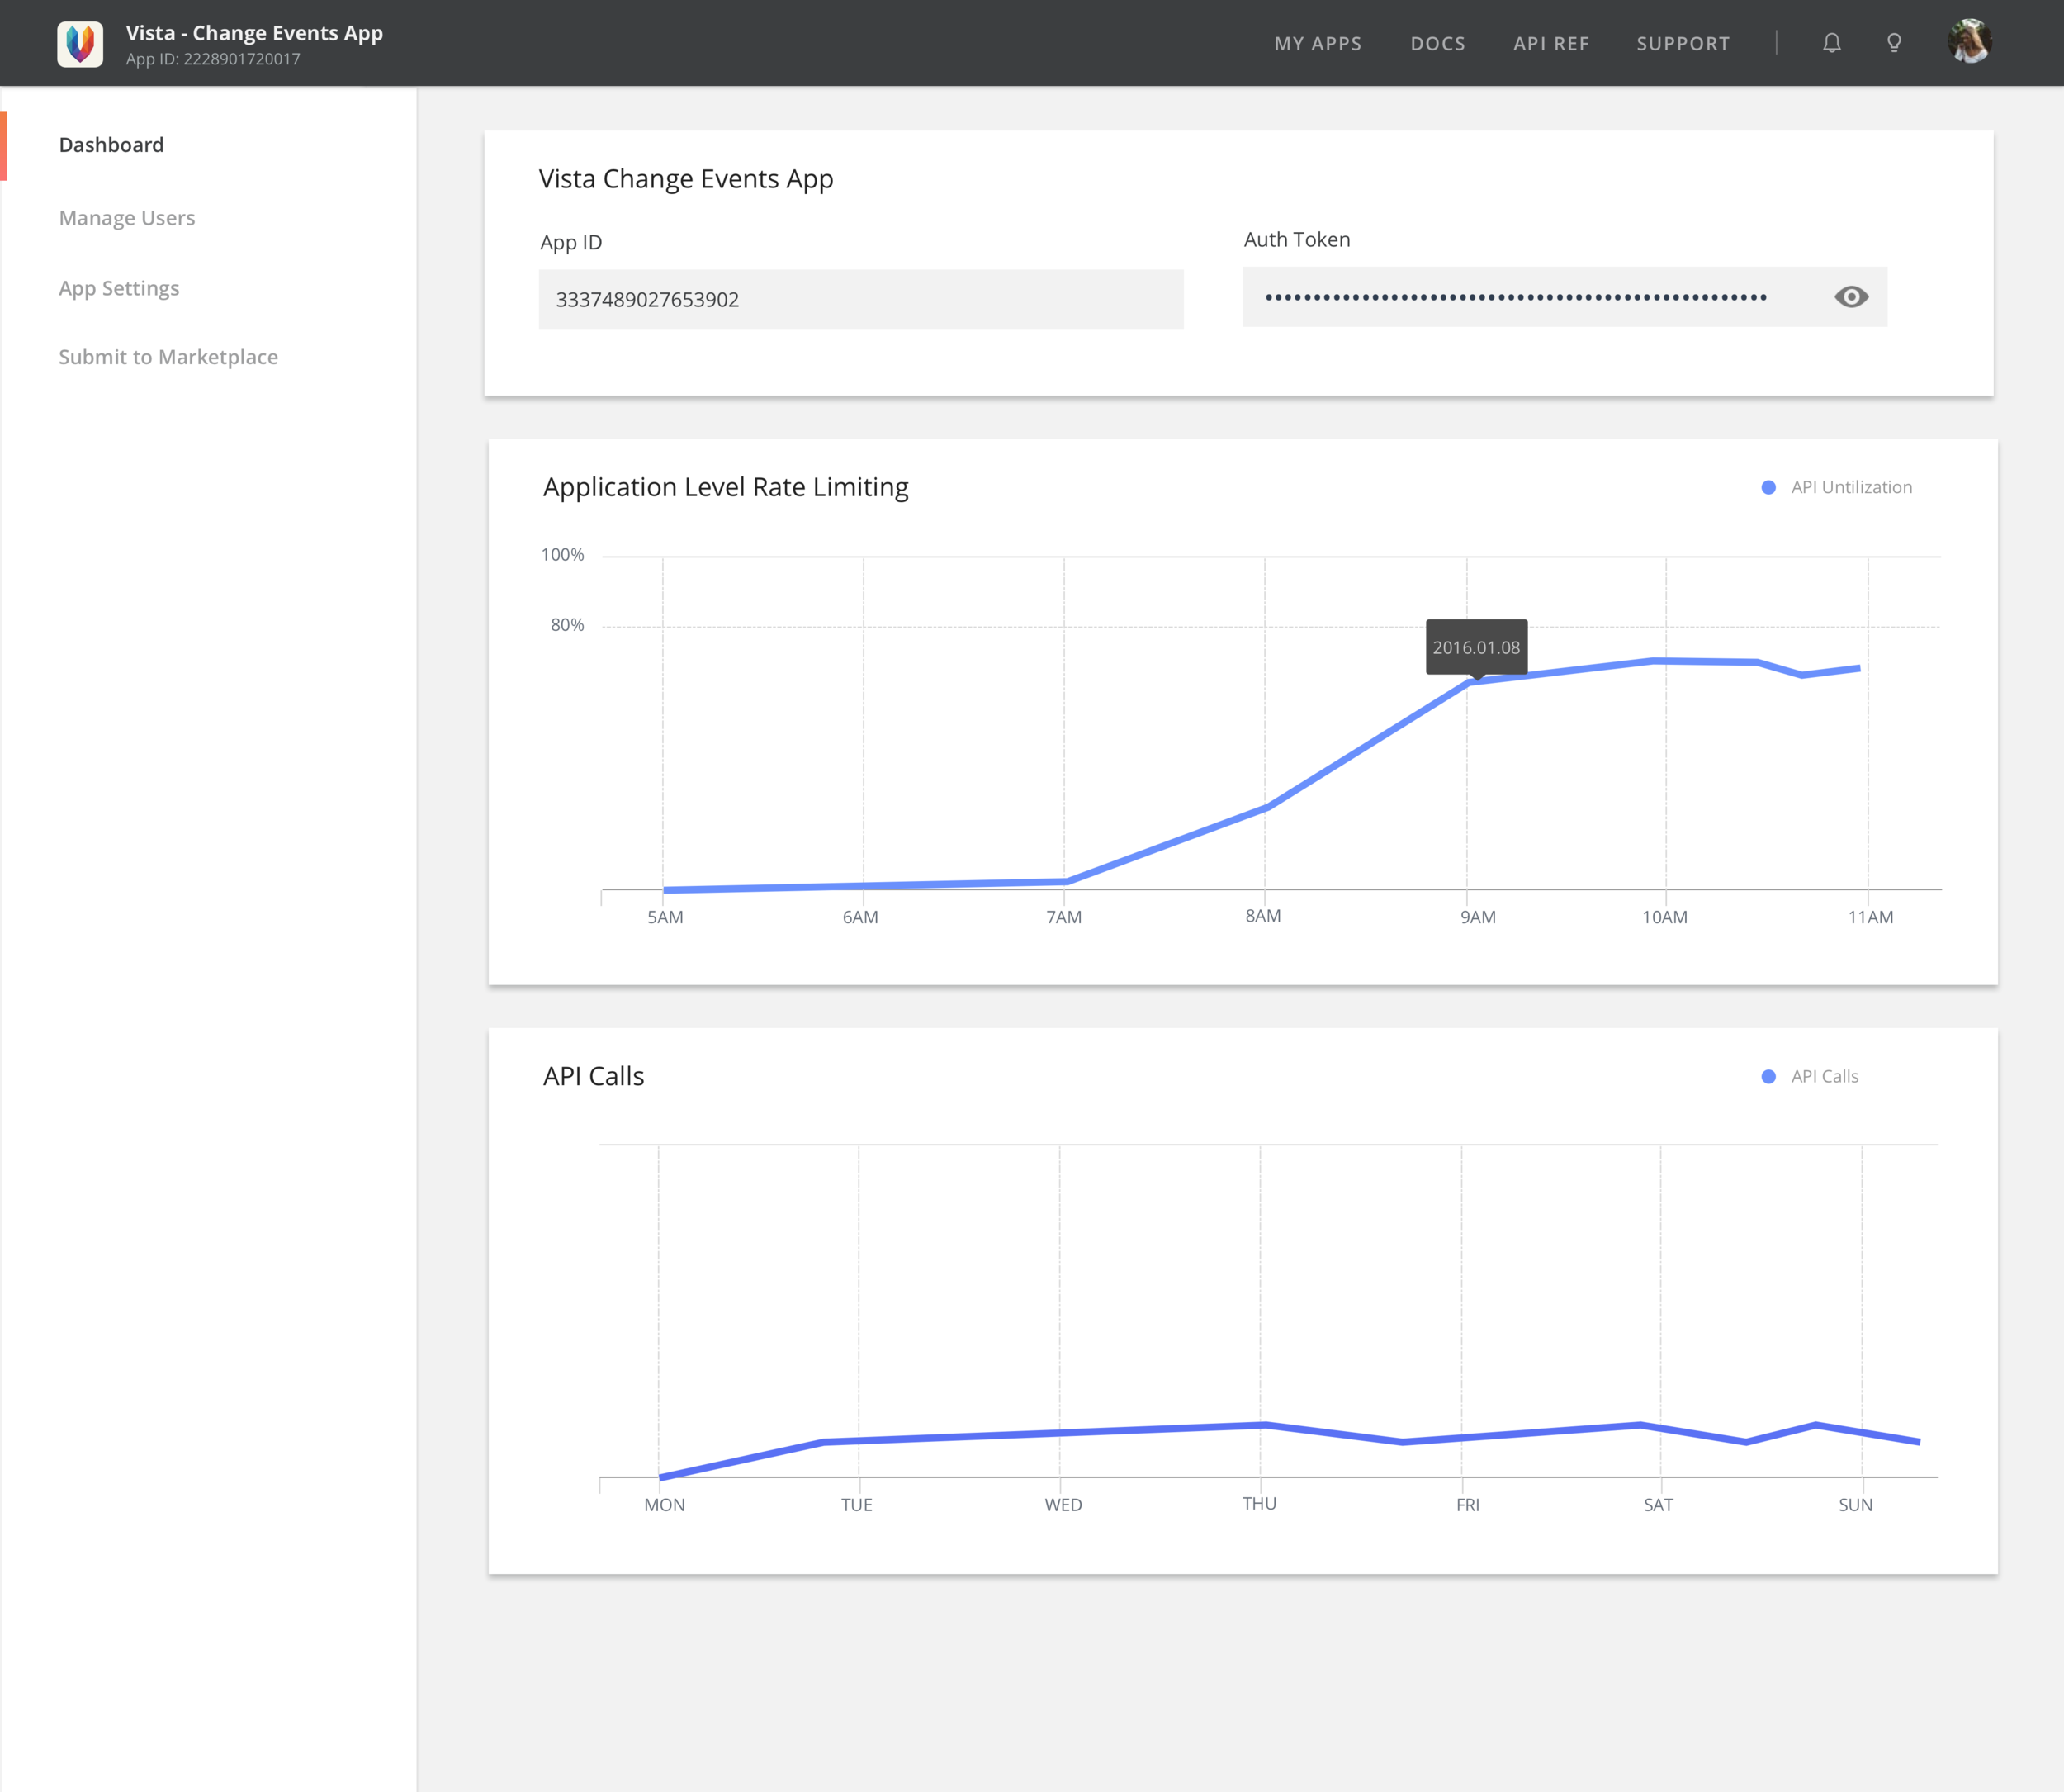The width and height of the screenshot is (2064, 1792).
Task: Click 'App ID: 2228901720017' in header
Action: 213,59
